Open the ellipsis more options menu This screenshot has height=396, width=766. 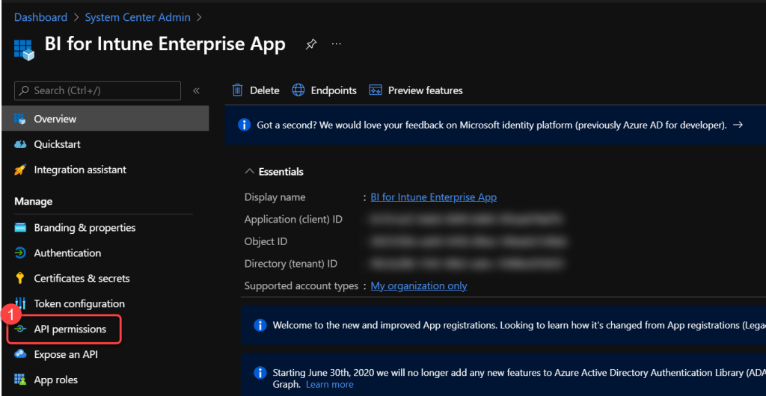[x=337, y=45]
